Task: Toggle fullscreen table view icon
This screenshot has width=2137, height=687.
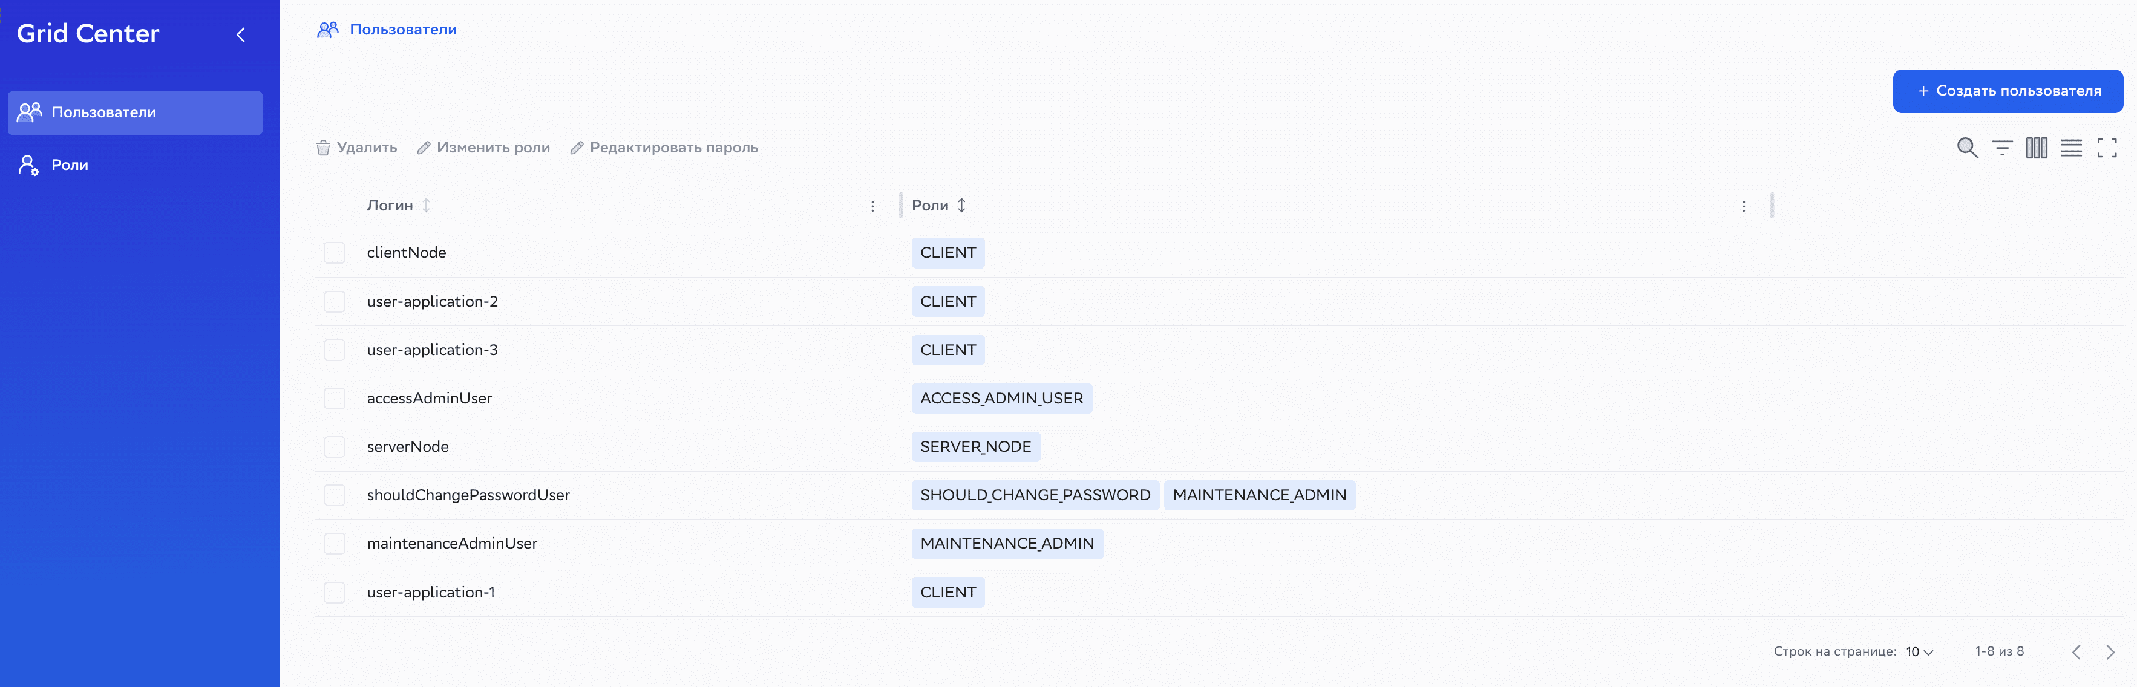Action: pos(2106,148)
